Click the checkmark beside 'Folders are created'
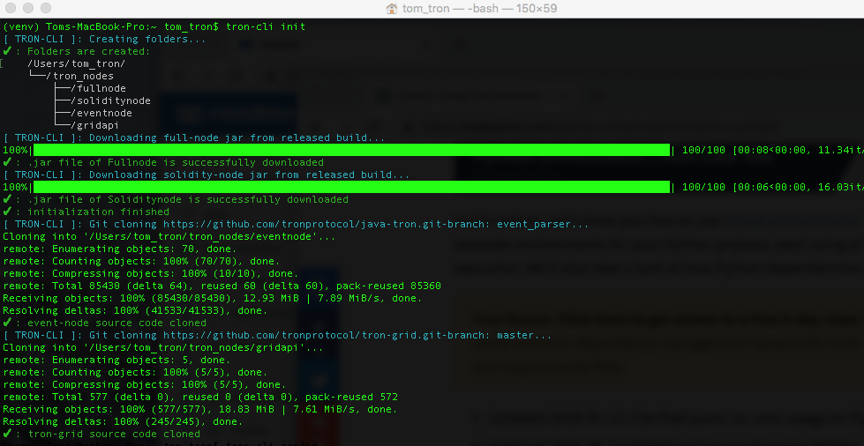The width and height of the screenshot is (864, 446). (x=7, y=51)
